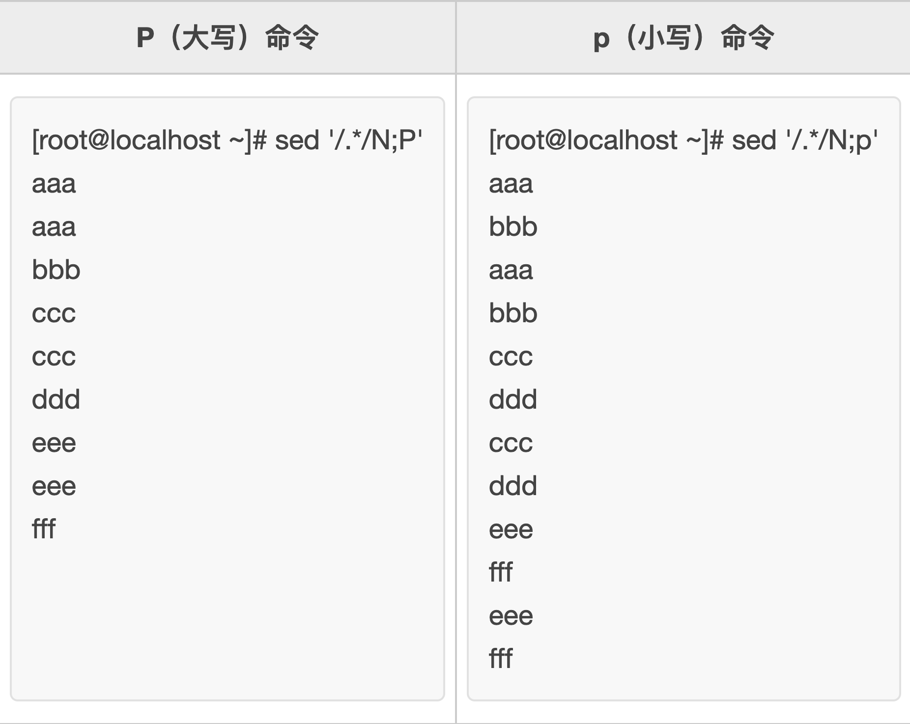
Task: Click the second ccc line in right block
Action: tap(511, 444)
